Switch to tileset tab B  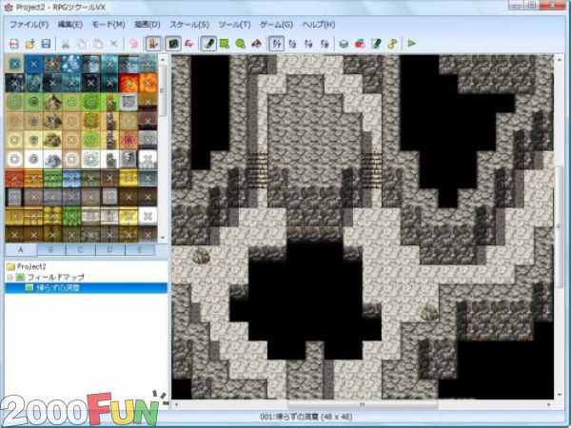[x=49, y=250]
